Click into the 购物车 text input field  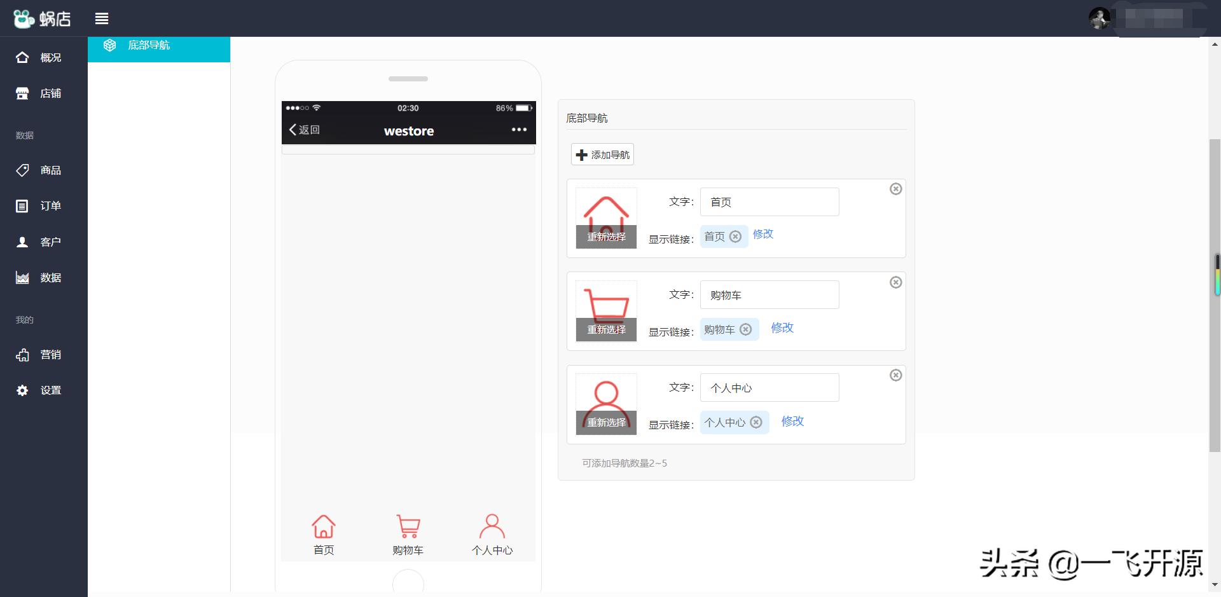tap(769, 294)
